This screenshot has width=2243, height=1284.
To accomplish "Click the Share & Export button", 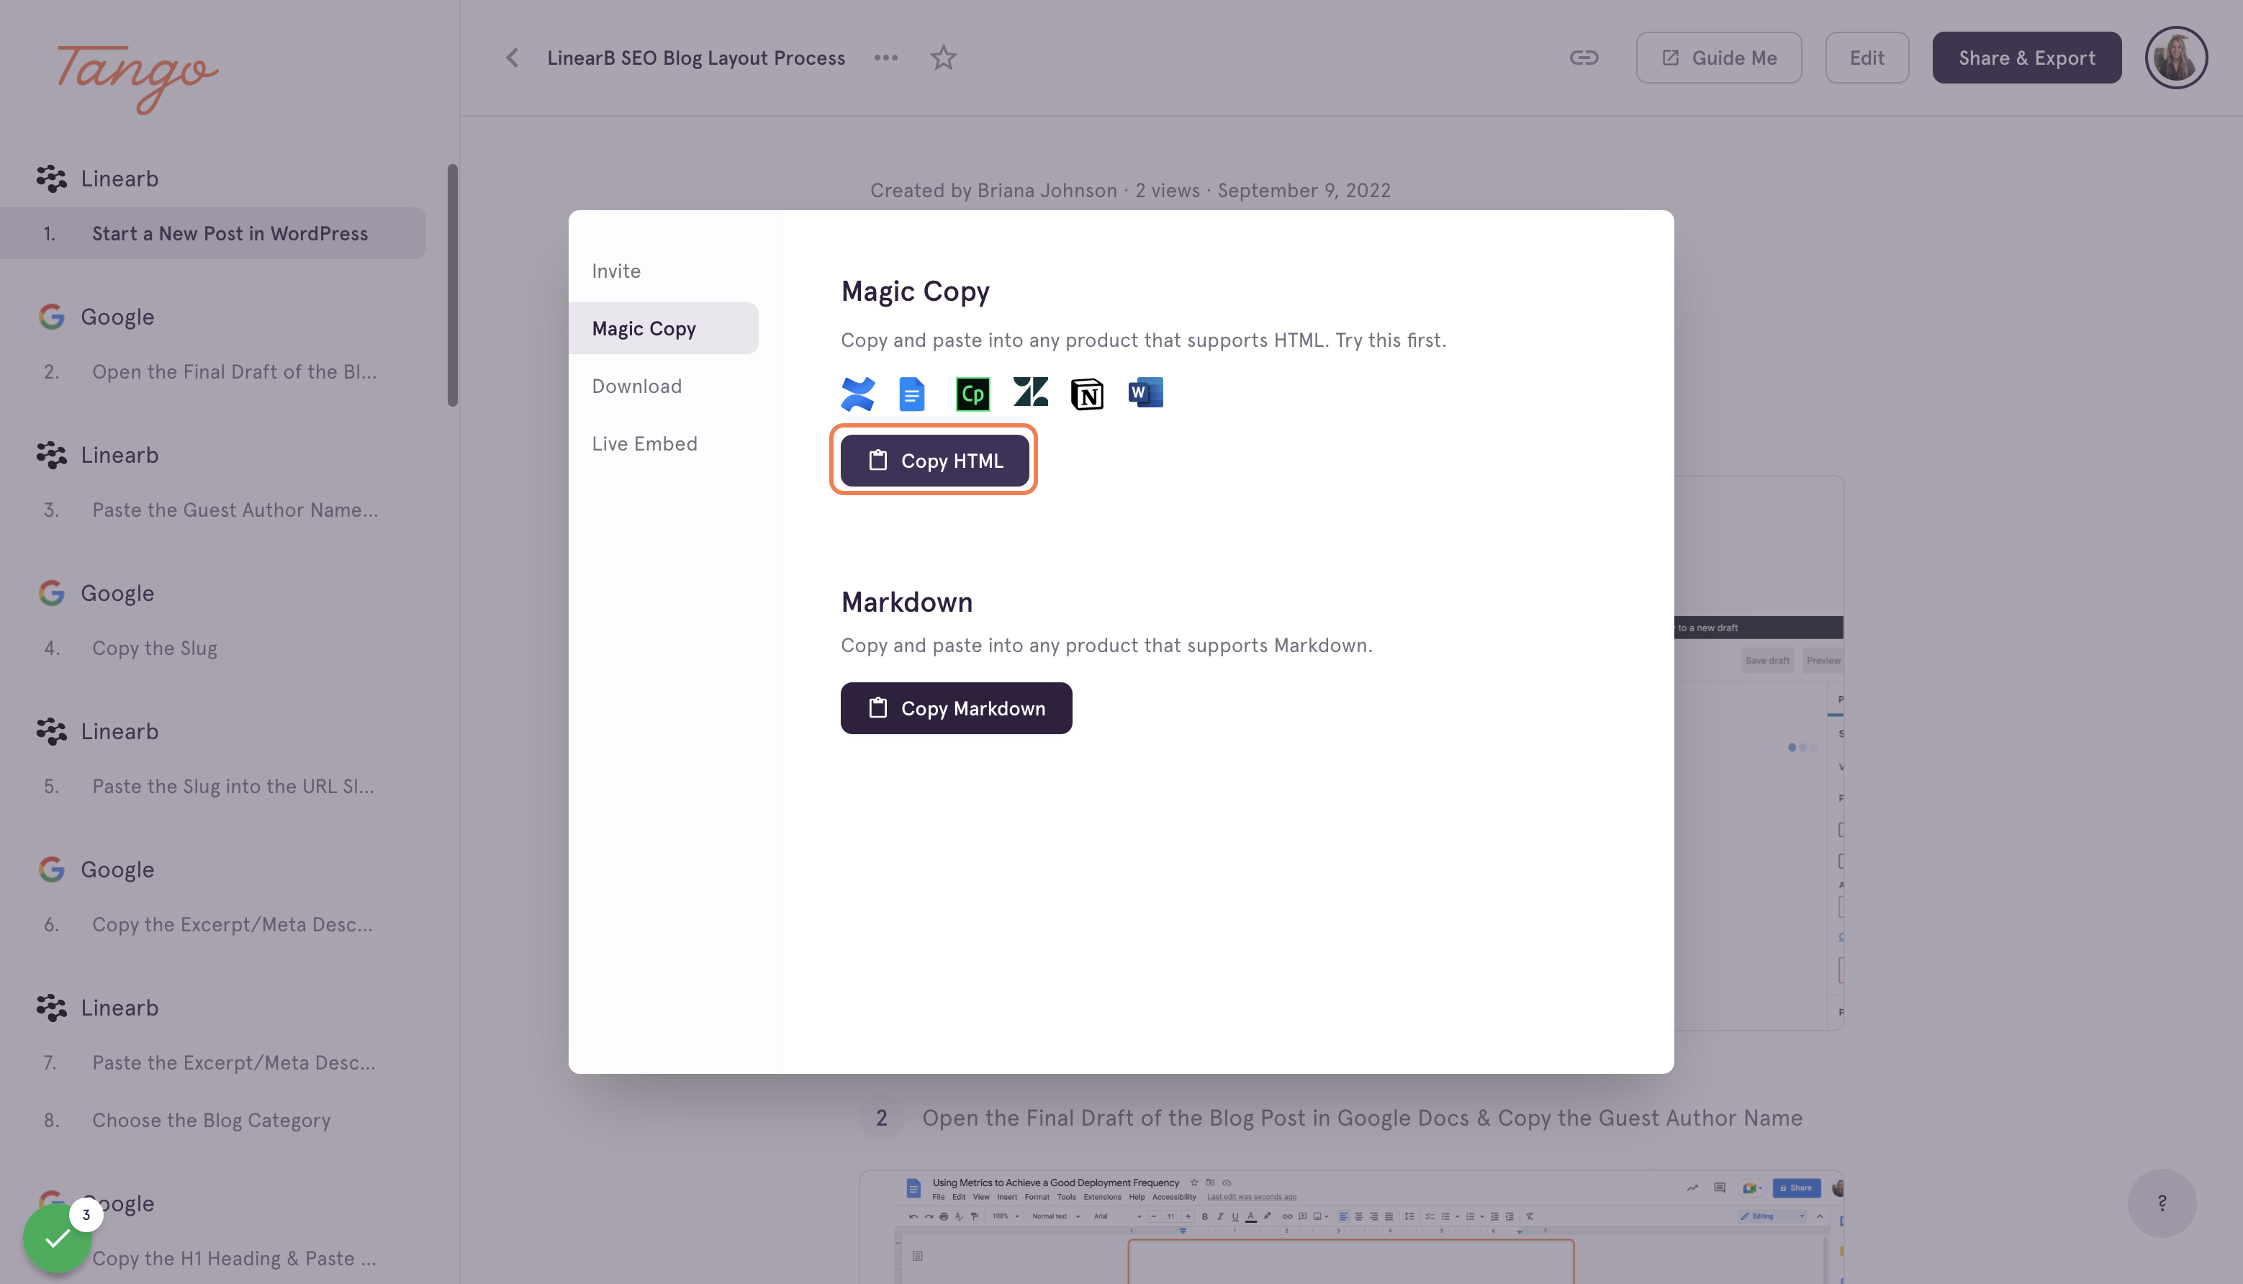I will [2027, 58].
